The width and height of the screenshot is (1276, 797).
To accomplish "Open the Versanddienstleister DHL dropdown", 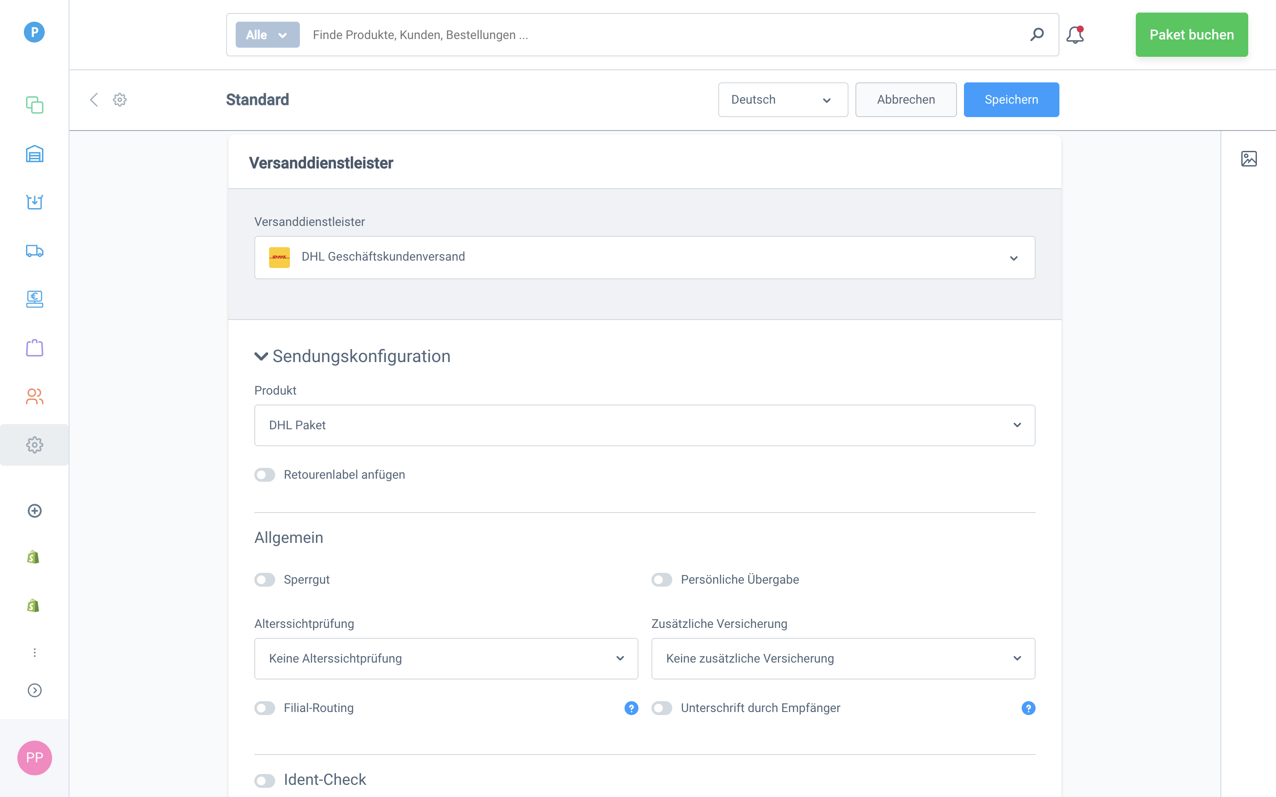I will [x=644, y=257].
